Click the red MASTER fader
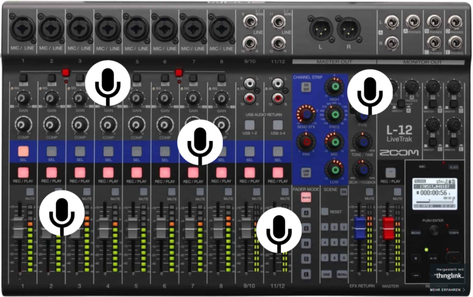473x297 pixels. point(388,228)
